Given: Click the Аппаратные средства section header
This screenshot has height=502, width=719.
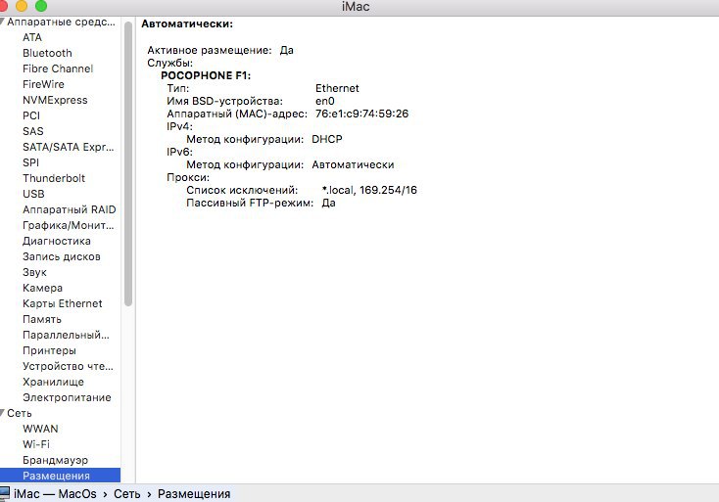Looking at the screenshot, I should click(x=61, y=22).
